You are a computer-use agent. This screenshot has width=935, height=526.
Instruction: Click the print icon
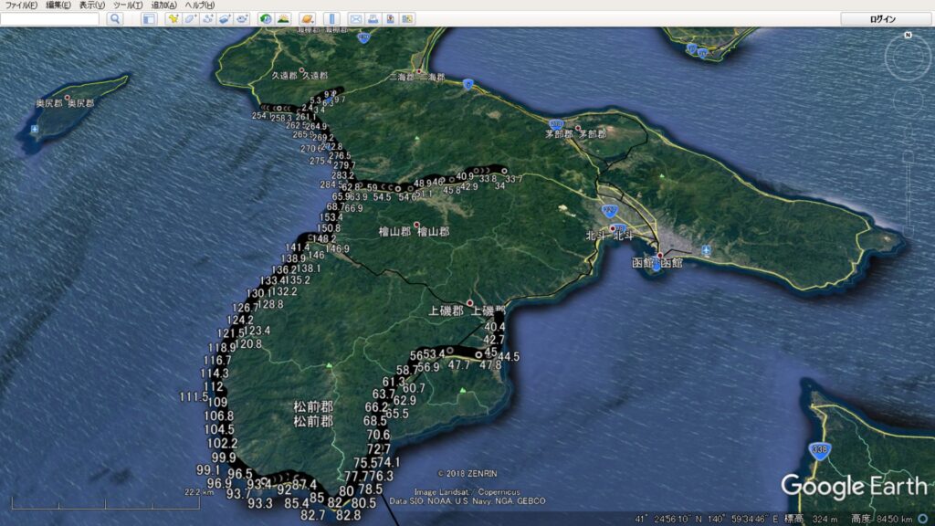[373, 18]
